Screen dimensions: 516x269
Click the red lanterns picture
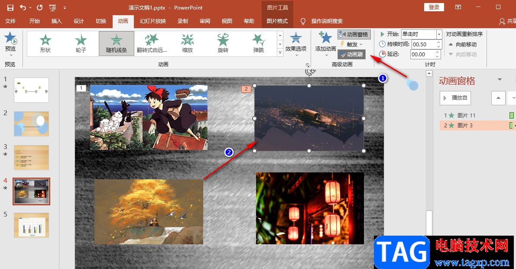point(310,208)
